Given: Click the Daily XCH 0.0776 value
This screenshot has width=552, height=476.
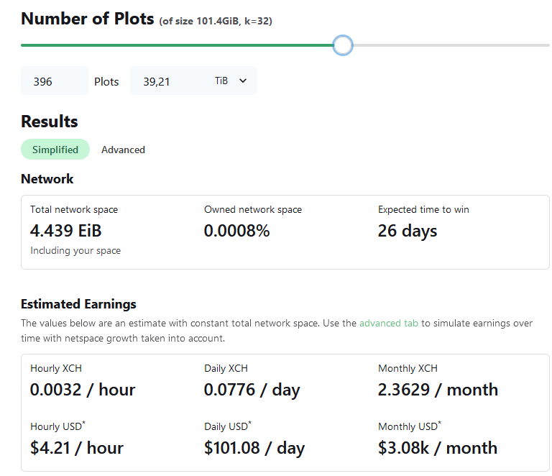Looking at the screenshot, I should click(x=252, y=390).
